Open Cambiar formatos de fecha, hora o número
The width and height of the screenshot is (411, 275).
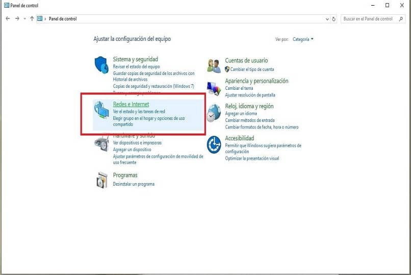(262, 127)
